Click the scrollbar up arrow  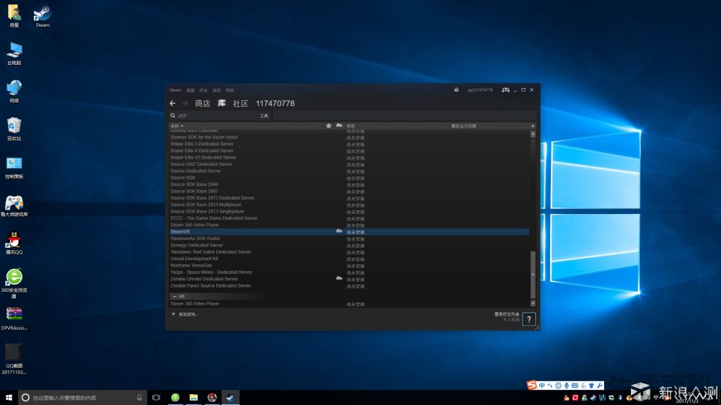[533, 134]
